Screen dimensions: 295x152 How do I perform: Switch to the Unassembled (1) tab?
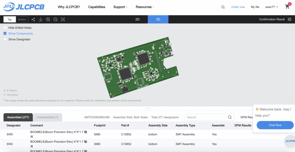tap(47, 117)
